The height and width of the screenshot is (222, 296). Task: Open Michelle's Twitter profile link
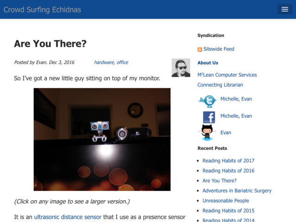(229, 99)
